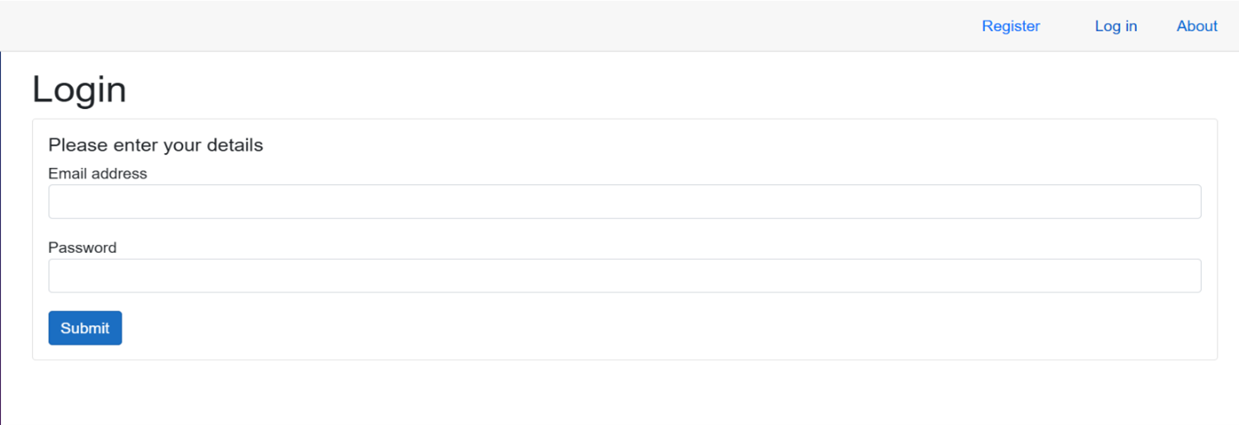
Task: Click the Login page heading
Action: 79,90
